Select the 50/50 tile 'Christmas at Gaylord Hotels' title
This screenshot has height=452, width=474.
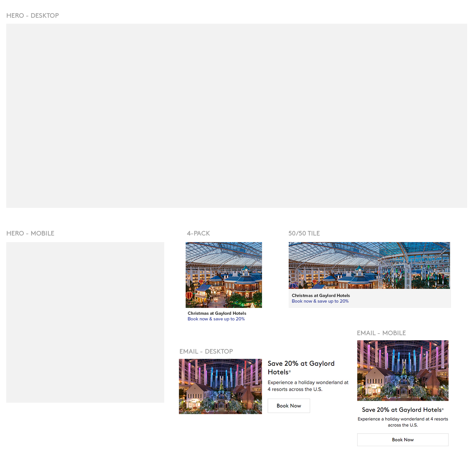321,295
